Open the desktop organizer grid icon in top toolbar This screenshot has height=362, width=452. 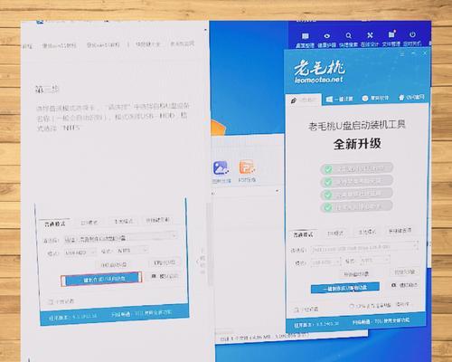305,36
